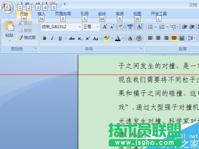
Task: Open the 审阅 (Review) tab
Action: pos(120,14)
